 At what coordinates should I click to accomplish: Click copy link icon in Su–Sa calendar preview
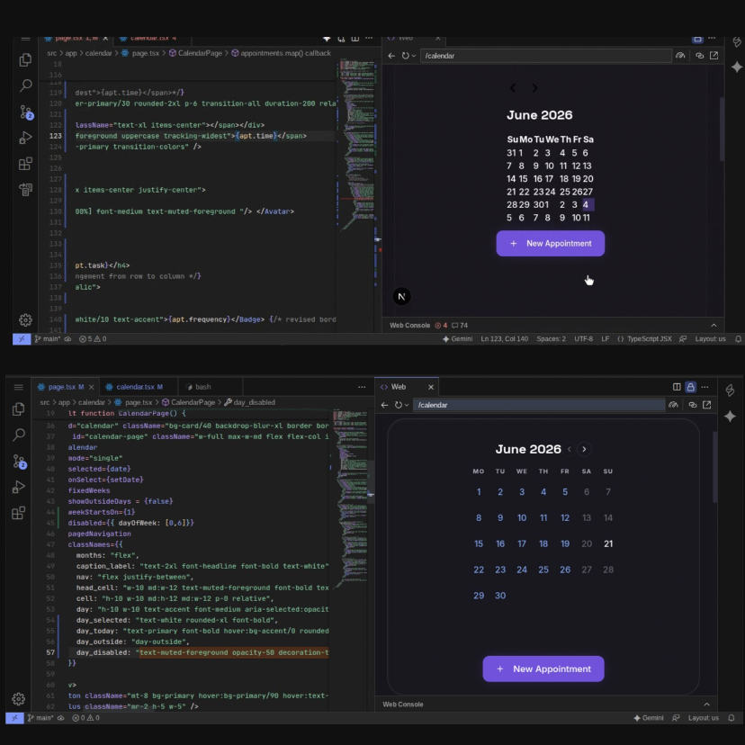pyautogui.click(x=699, y=56)
